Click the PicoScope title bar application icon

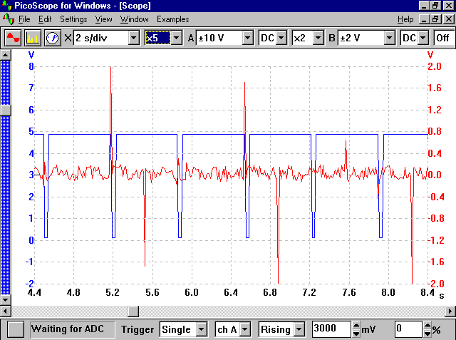7,6
